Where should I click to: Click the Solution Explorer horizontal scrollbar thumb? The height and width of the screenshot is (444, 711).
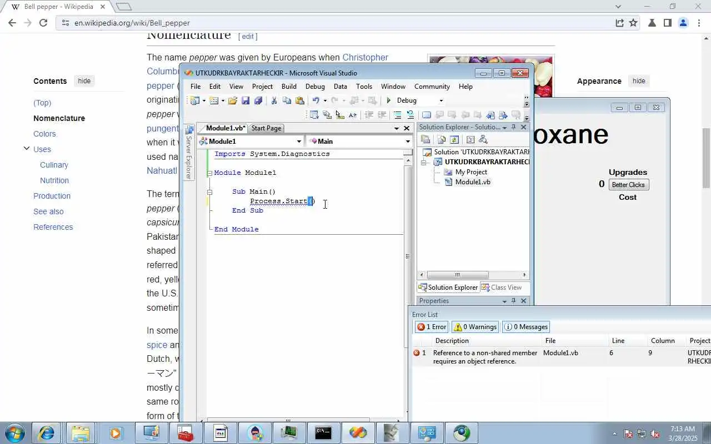tap(458, 275)
